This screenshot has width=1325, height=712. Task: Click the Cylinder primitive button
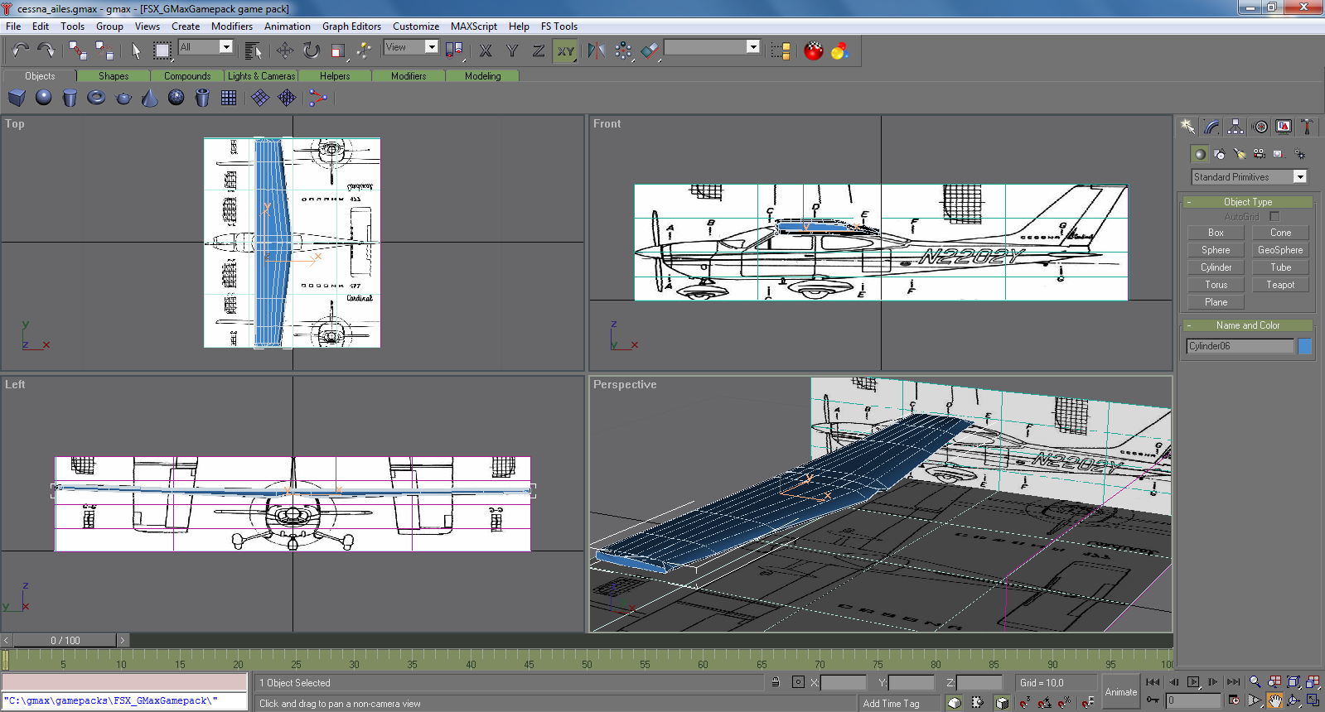point(1216,267)
